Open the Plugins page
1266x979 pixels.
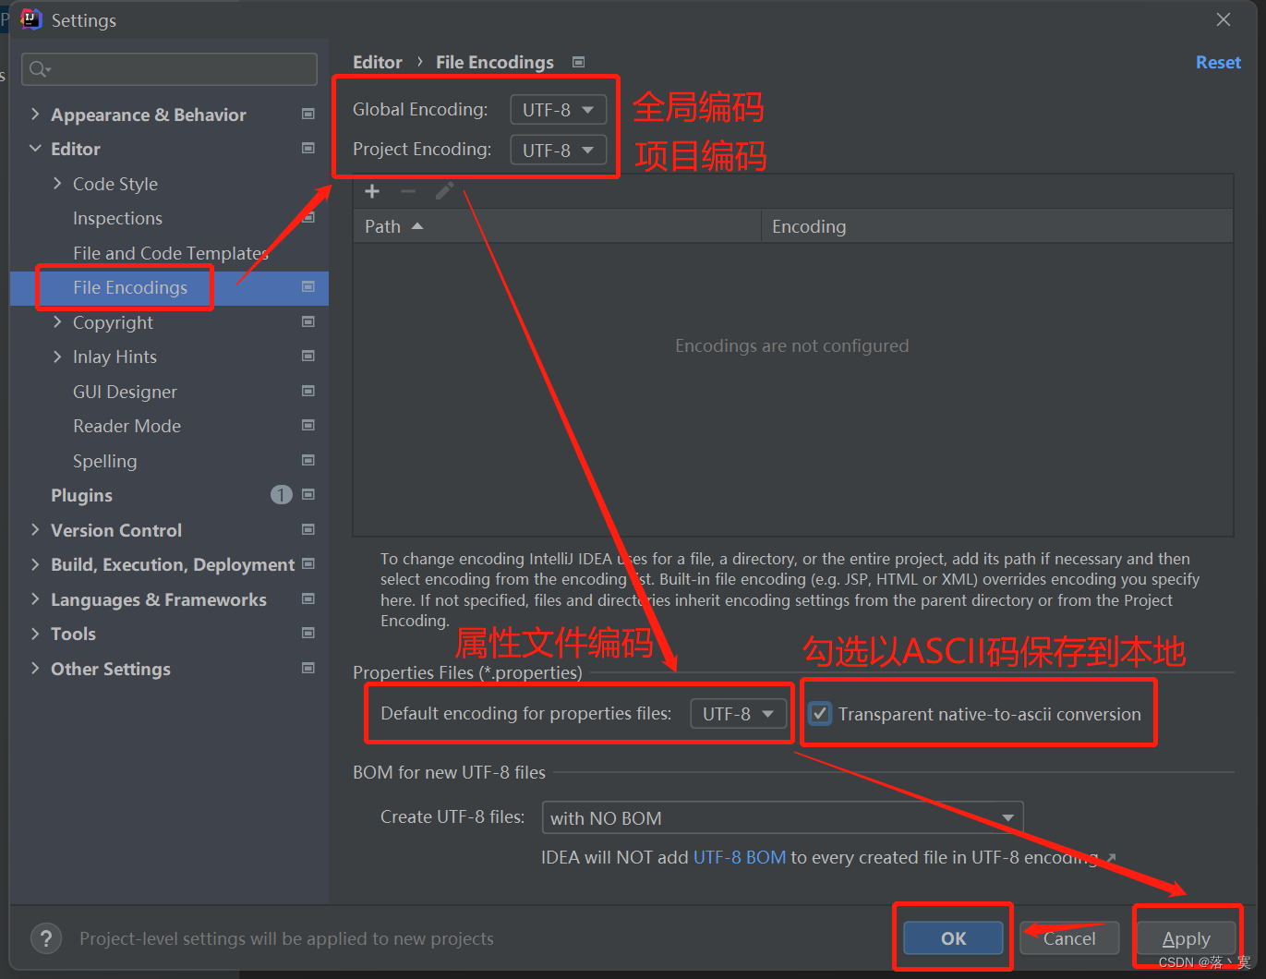(x=81, y=495)
